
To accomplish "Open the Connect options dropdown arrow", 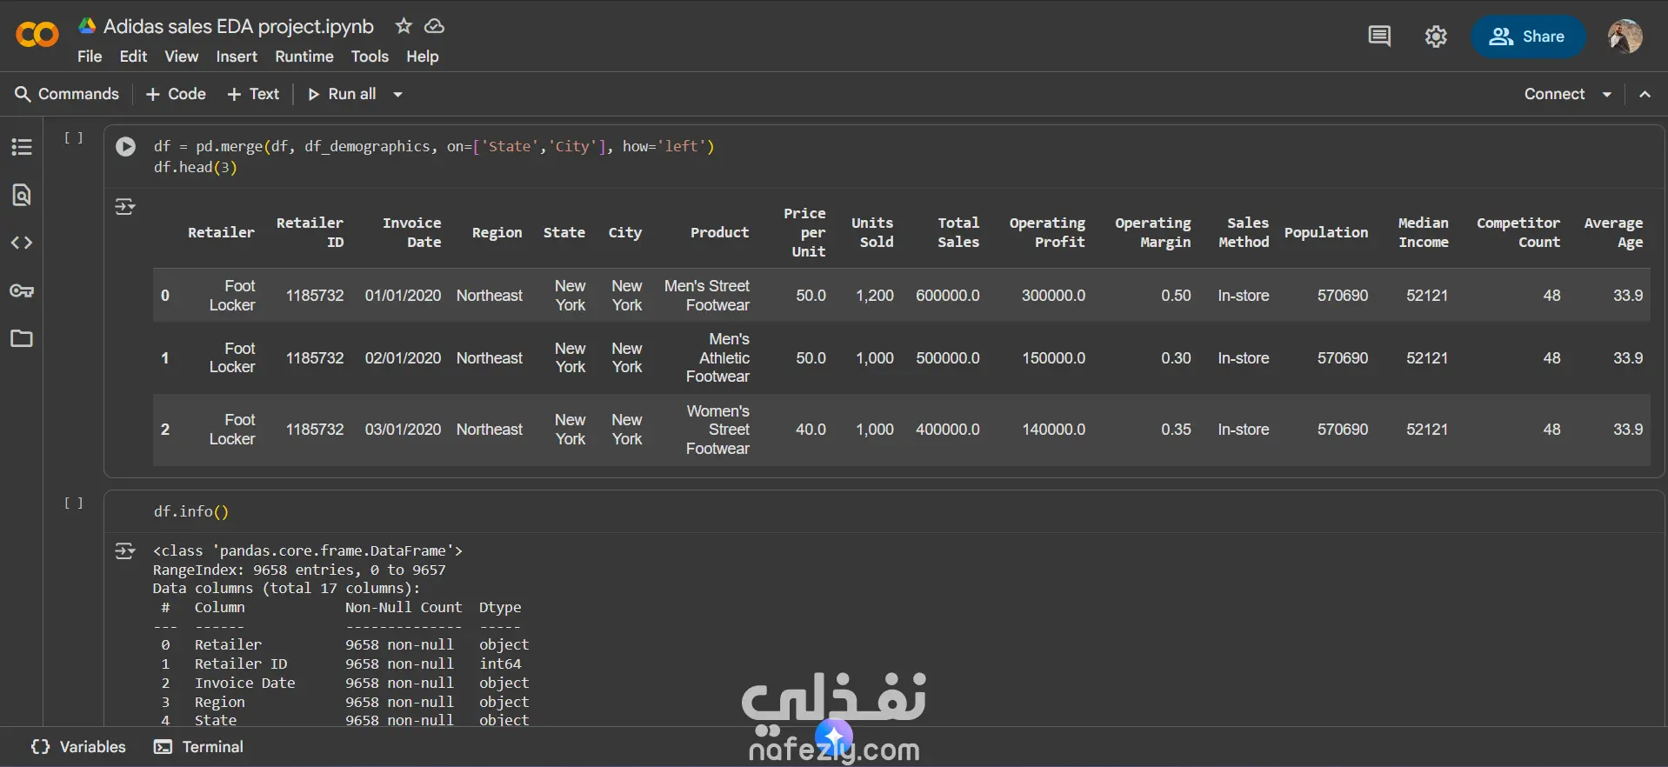I will pos(1607,94).
